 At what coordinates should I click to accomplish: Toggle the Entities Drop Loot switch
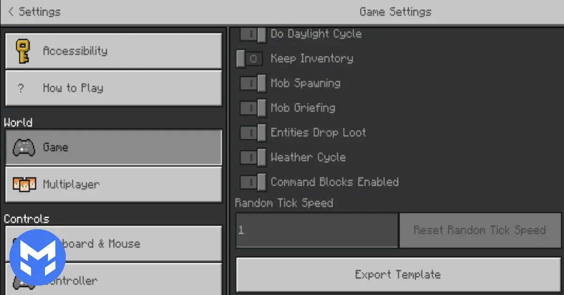tap(253, 132)
